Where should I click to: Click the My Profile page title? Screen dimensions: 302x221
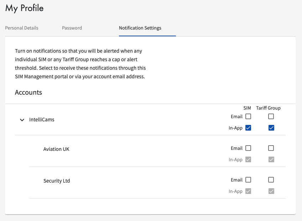click(x=25, y=8)
